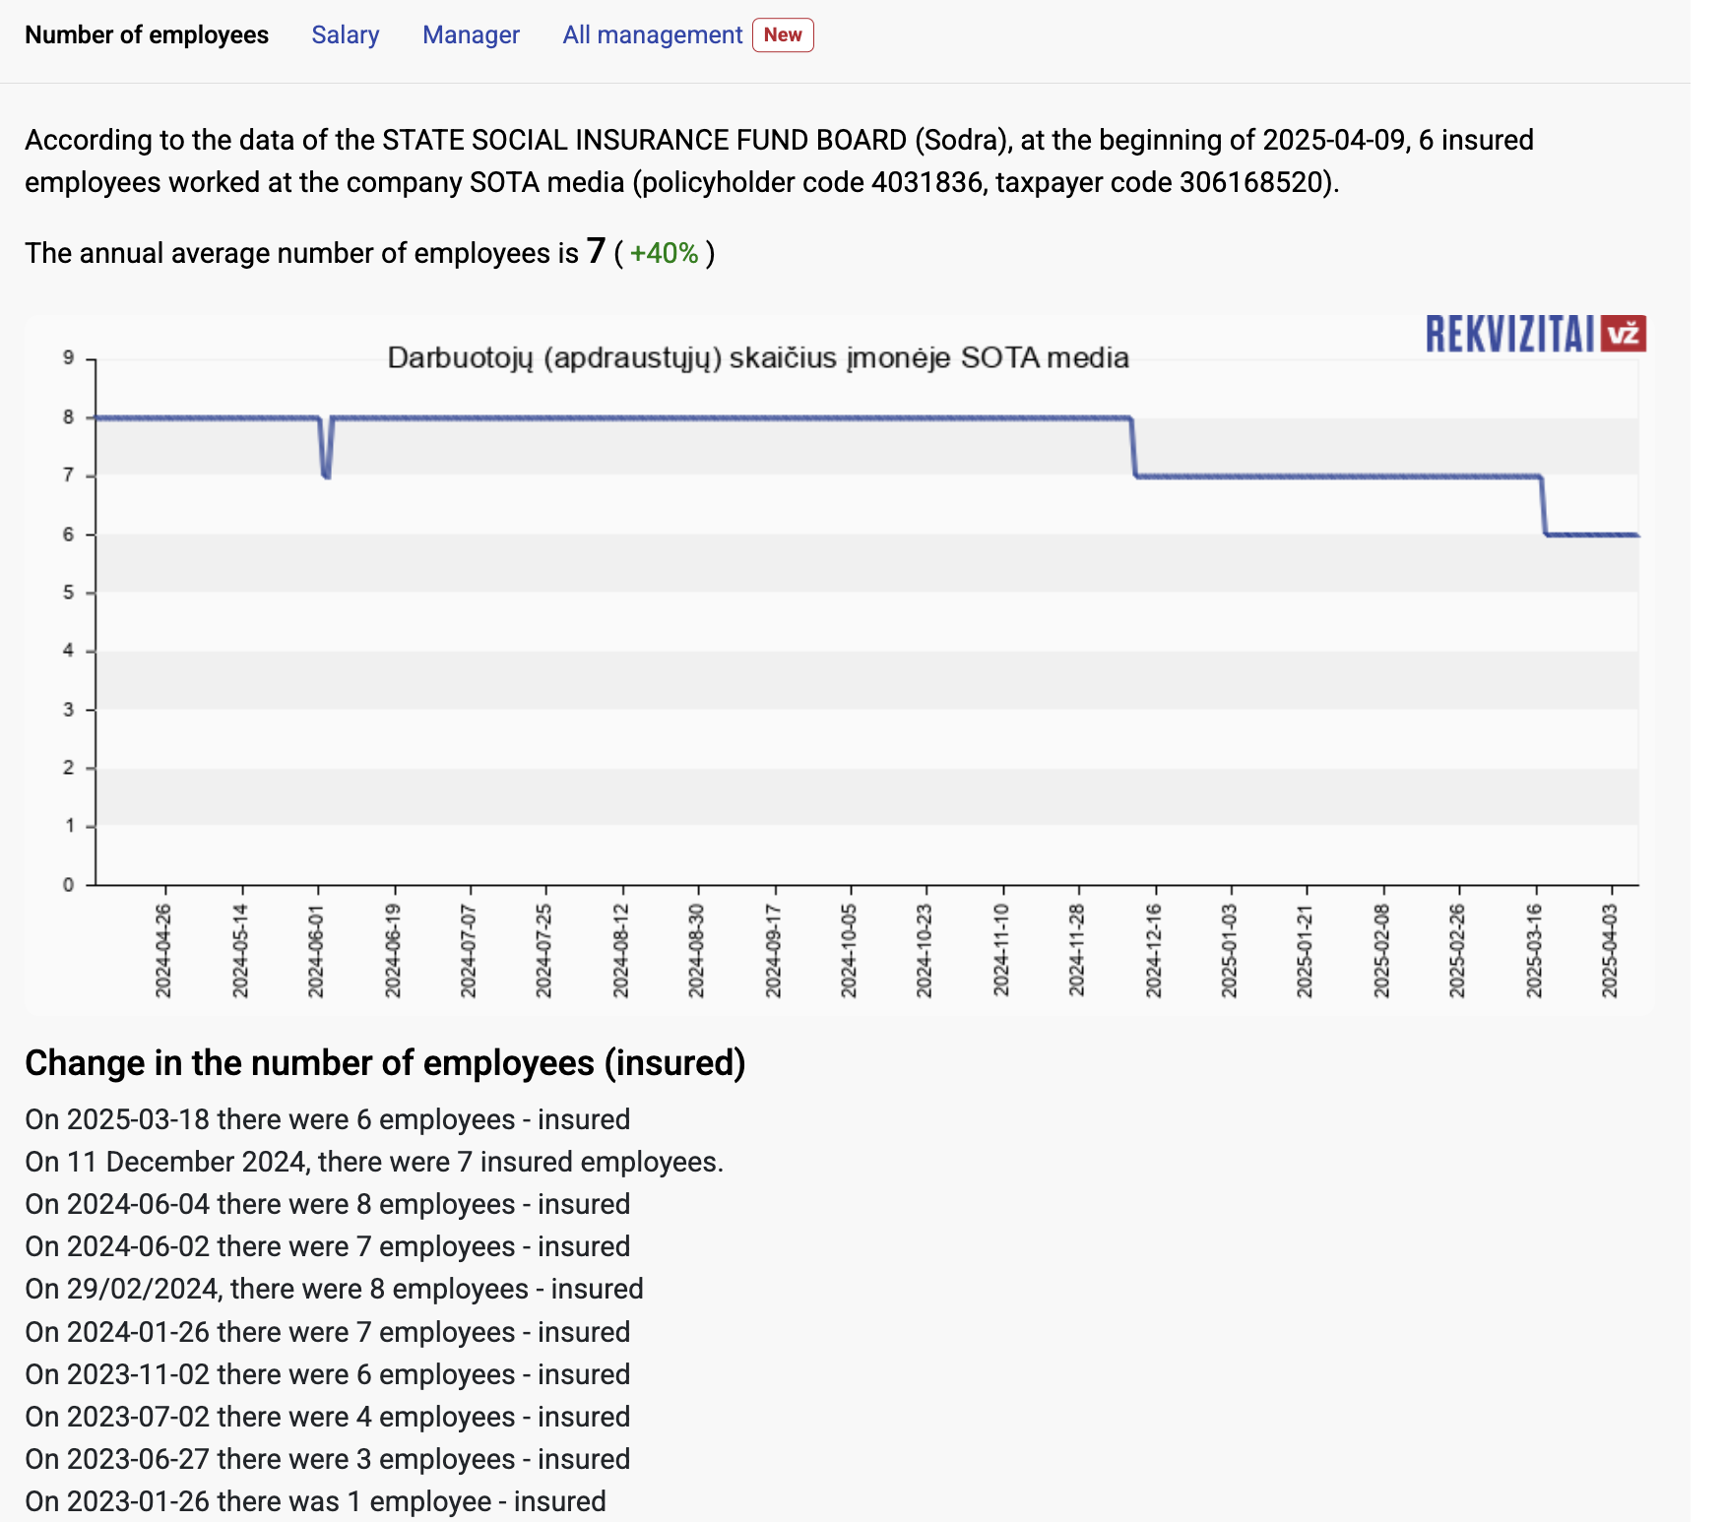Open the All management tab
1725x1522 pixels.
point(652,35)
